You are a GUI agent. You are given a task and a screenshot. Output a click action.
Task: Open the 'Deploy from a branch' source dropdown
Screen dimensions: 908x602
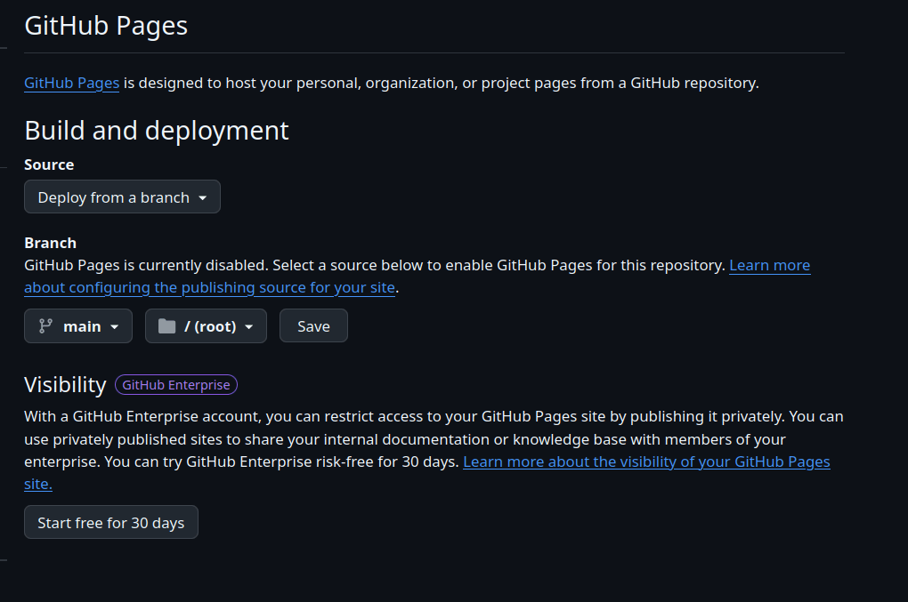[x=122, y=197]
